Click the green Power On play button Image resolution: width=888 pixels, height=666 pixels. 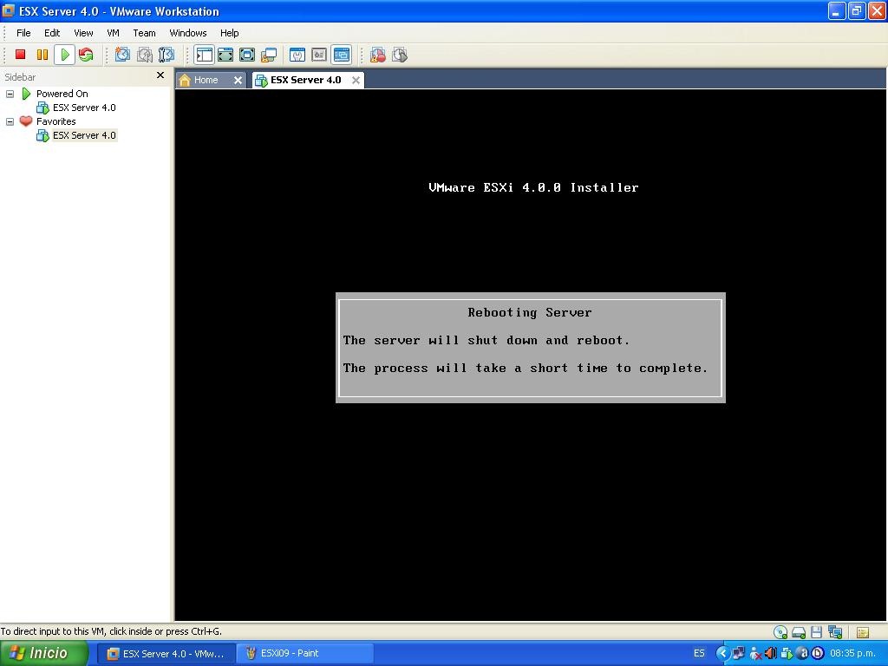click(64, 55)
